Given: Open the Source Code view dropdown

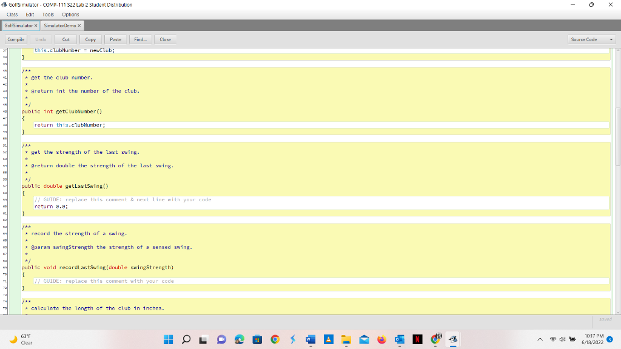Looking at the screenshot, I should tap(591, 39).
